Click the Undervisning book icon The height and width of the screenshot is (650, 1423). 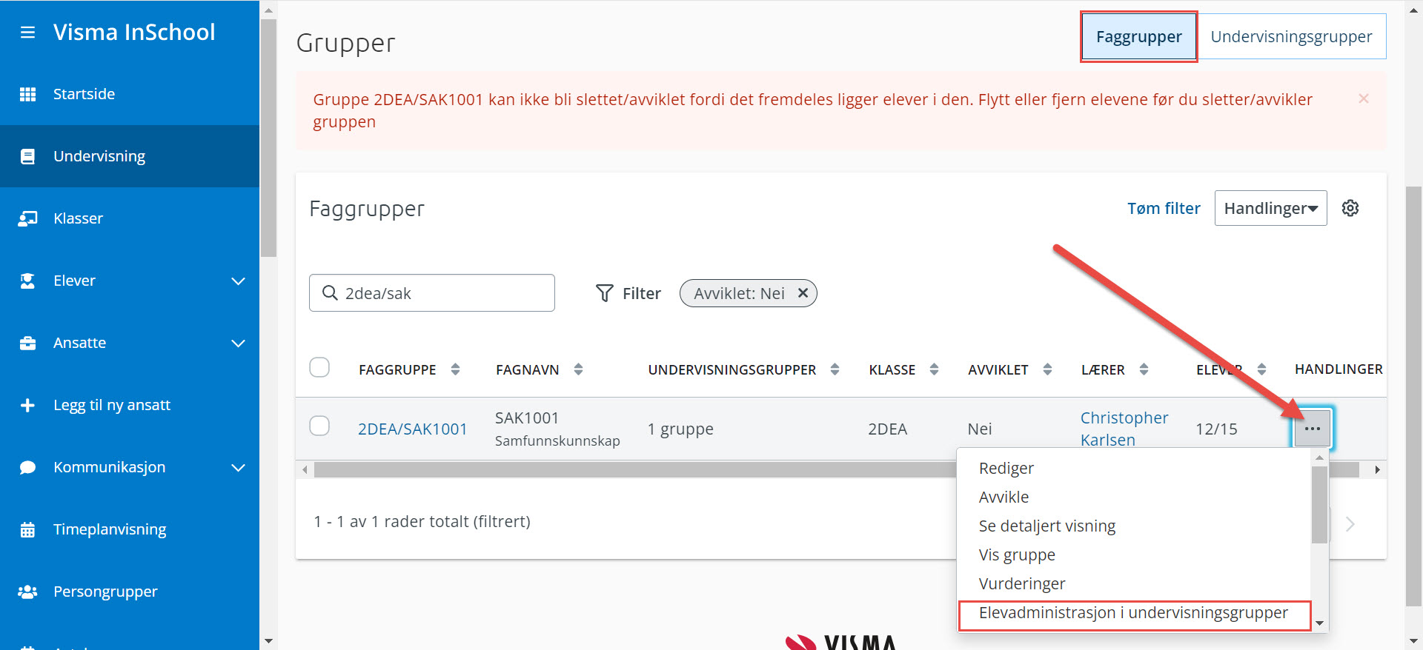27,156
